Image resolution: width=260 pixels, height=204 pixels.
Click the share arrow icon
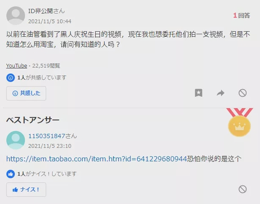(221, 93)
